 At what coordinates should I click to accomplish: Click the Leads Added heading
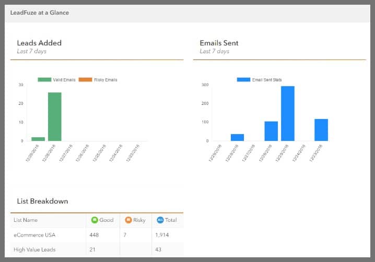click(39, 43)
